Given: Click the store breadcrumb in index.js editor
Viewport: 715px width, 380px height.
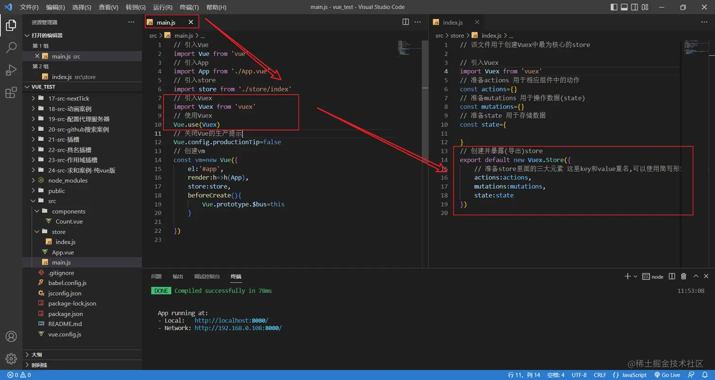Looking at the screenshot, I should [457, 35].
